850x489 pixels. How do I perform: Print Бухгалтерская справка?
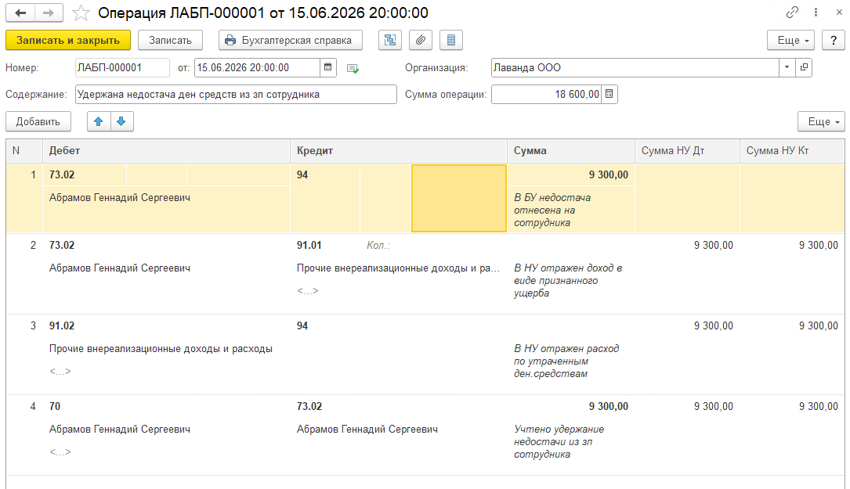coord(291,40)
